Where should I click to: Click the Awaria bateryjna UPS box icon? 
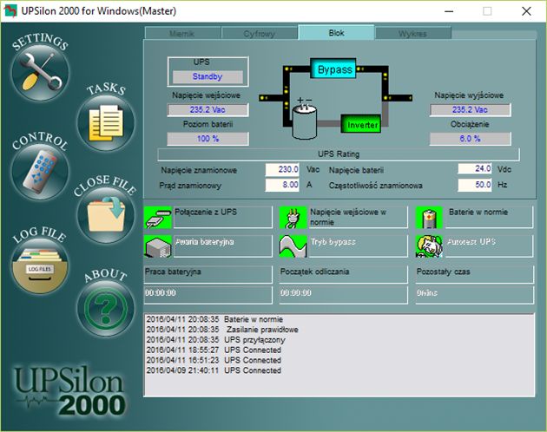[158, 246]
